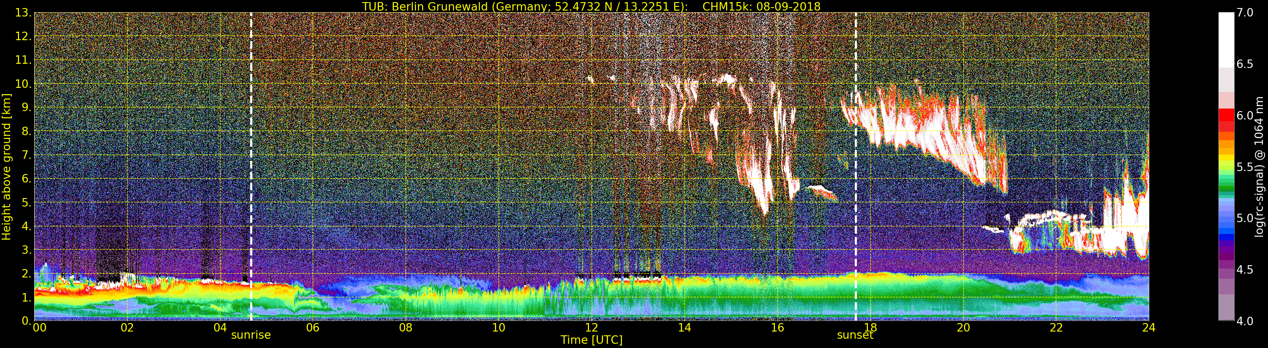Click the 24 tick on the time axis
The height and width of the screenshot is (348, 1268).
[x=1148, y=328]
